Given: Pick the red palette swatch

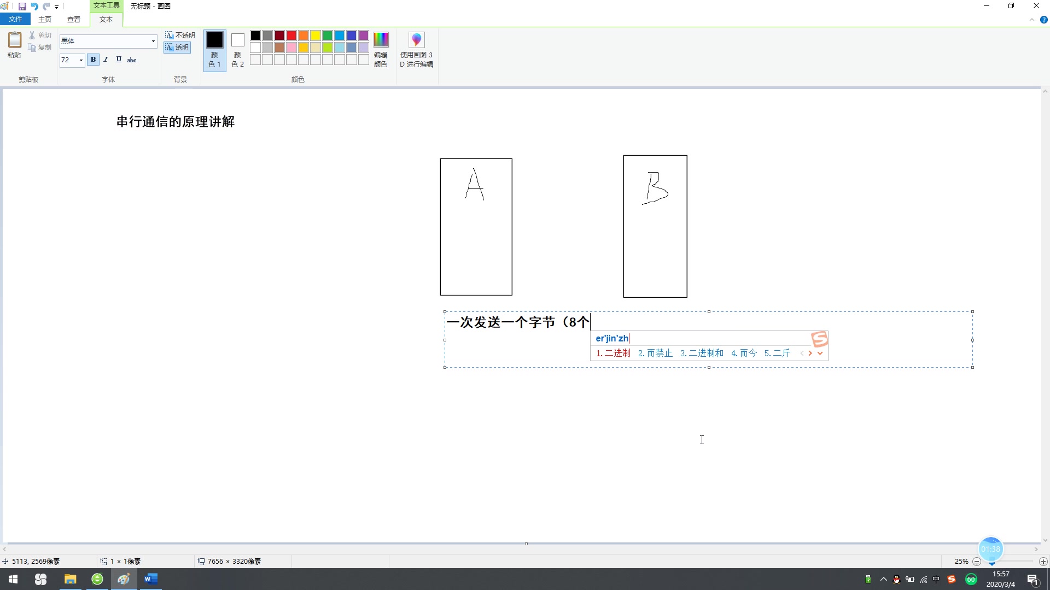Looking at the screenshot, I should 291,36.
